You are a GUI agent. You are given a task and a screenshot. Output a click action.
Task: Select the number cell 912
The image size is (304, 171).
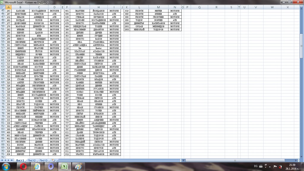(67, 154)
